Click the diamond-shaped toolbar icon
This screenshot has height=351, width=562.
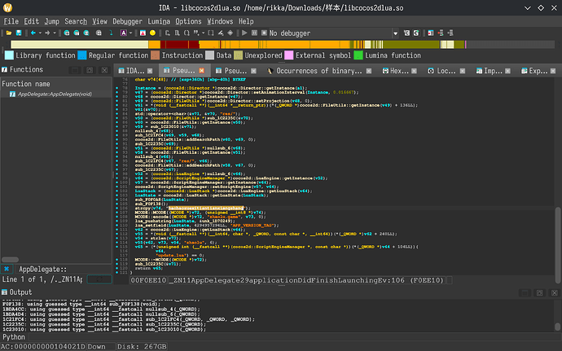click(231, 33)
